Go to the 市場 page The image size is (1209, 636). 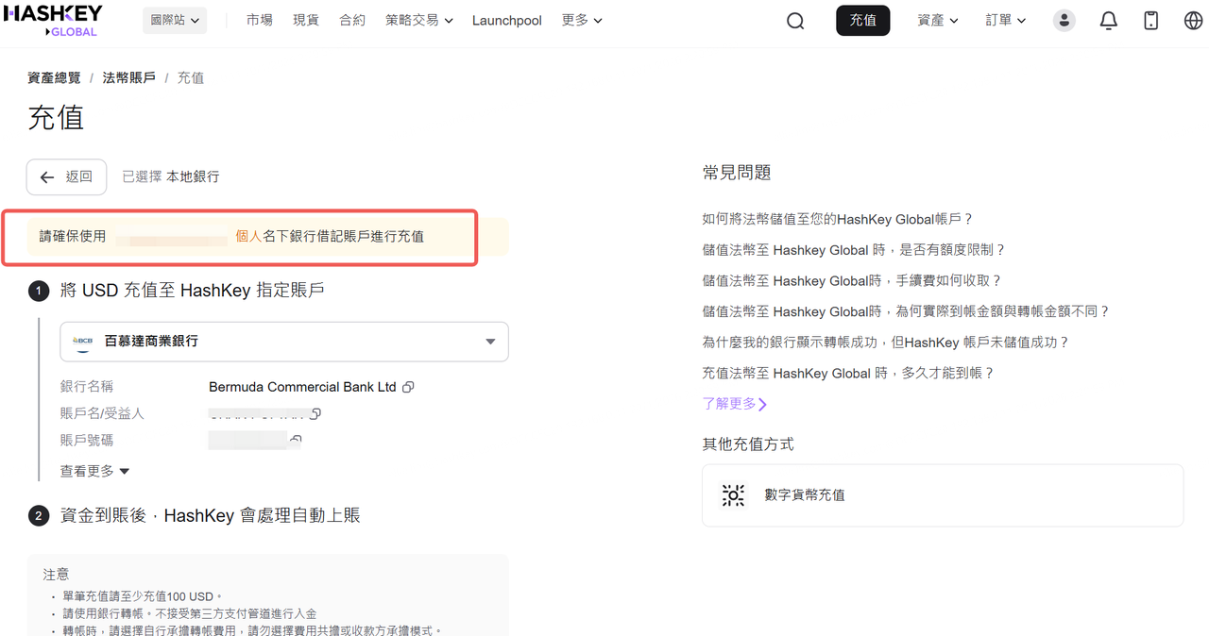pos(259,20)
